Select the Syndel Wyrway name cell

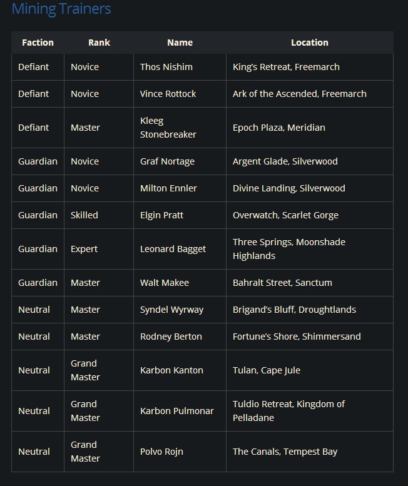coord(171,310)
